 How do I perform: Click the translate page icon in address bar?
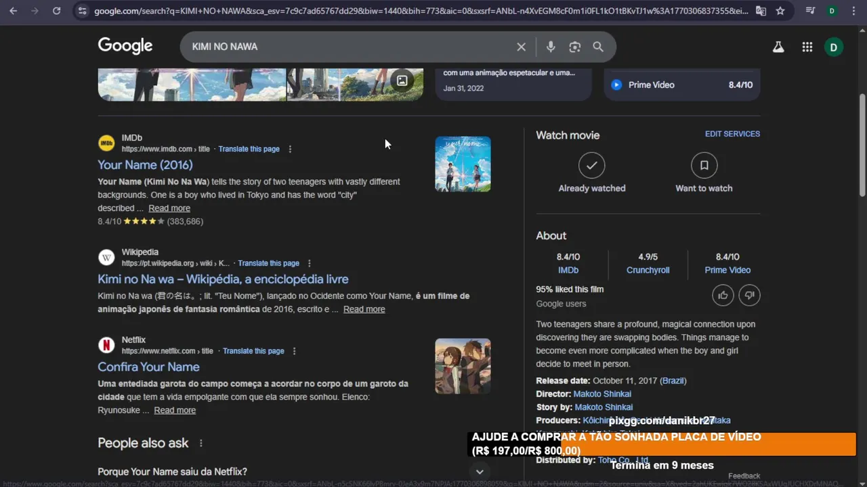(x=761, y=11)
